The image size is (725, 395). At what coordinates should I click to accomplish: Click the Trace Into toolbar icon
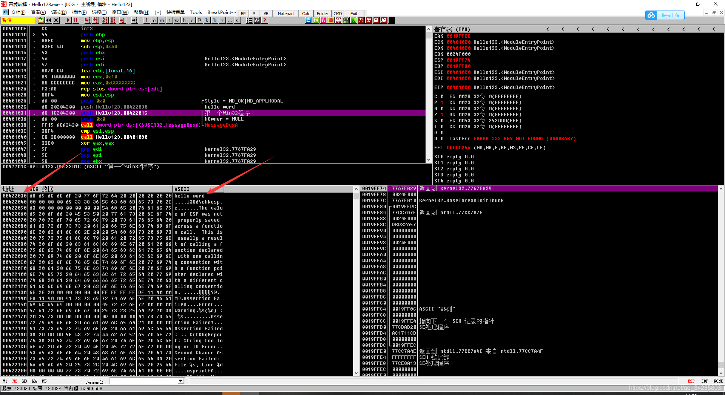click(105, 20)
